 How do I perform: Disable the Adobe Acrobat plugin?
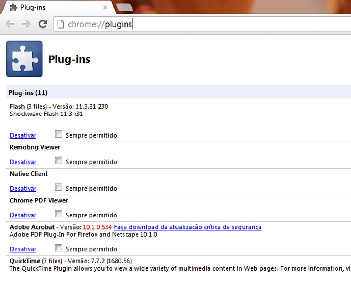click(x=22, y=249)
